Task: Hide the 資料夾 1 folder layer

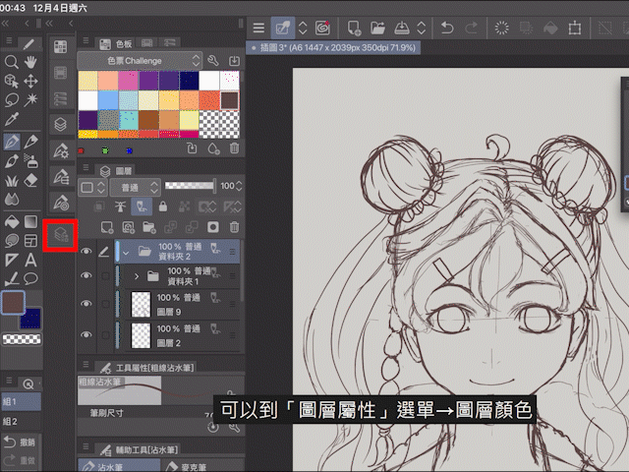Action: point(86,275)
